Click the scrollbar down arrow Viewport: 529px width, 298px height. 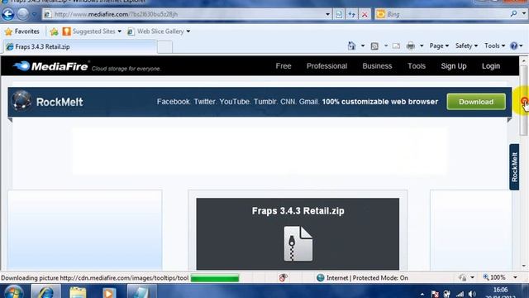(x=523, y=267)
